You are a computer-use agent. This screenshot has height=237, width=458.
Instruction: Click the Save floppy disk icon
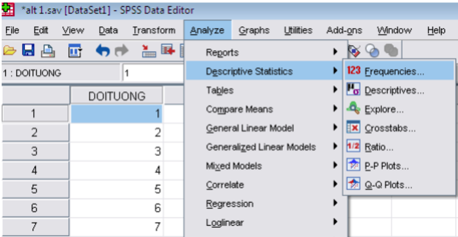[28, 50]
